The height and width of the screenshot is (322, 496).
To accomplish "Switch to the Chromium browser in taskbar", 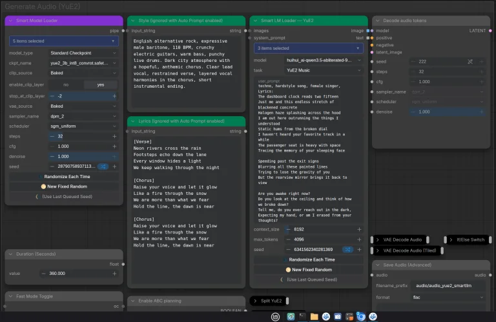I will point(361,317).
